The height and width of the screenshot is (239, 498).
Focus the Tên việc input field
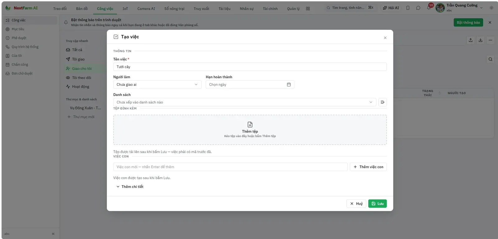coord(250,67)
